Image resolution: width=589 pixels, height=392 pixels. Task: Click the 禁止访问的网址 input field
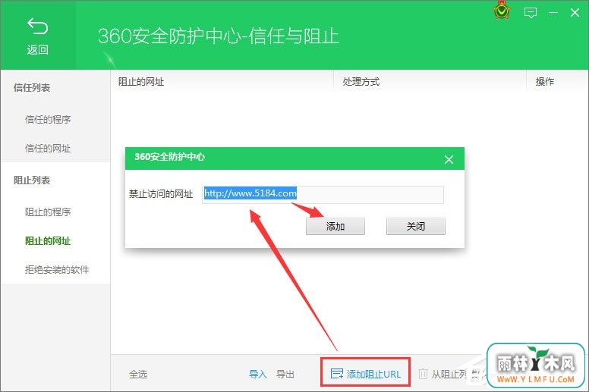click(x=323, y=194)
